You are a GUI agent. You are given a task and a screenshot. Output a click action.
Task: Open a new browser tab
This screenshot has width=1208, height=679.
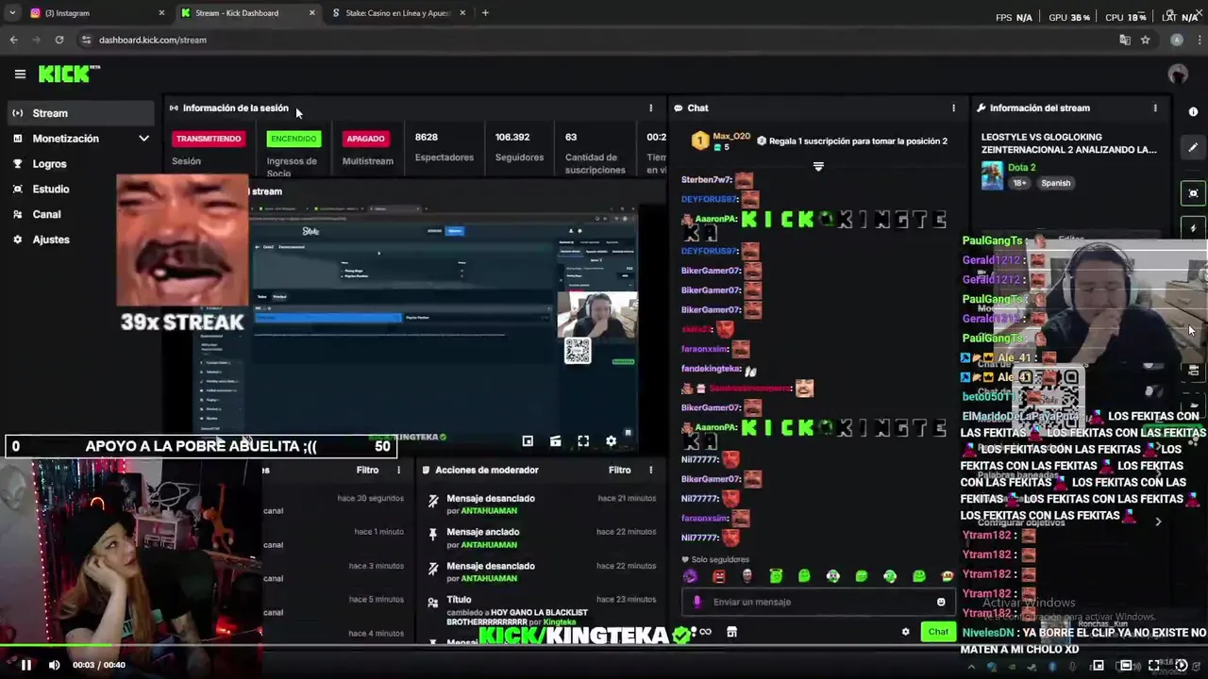click(485, 13)
